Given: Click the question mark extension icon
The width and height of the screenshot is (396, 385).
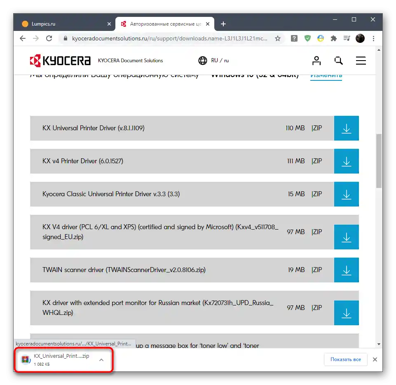Looking at the screenshot, I should (294, 38).
